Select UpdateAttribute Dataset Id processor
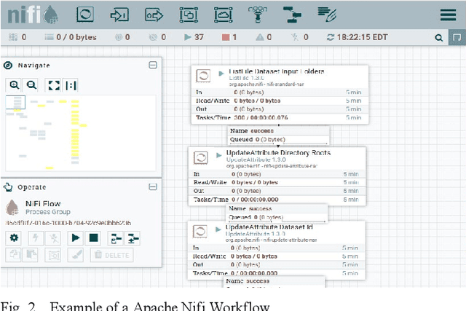Screen dimensions: 466x311 [277, 250]
